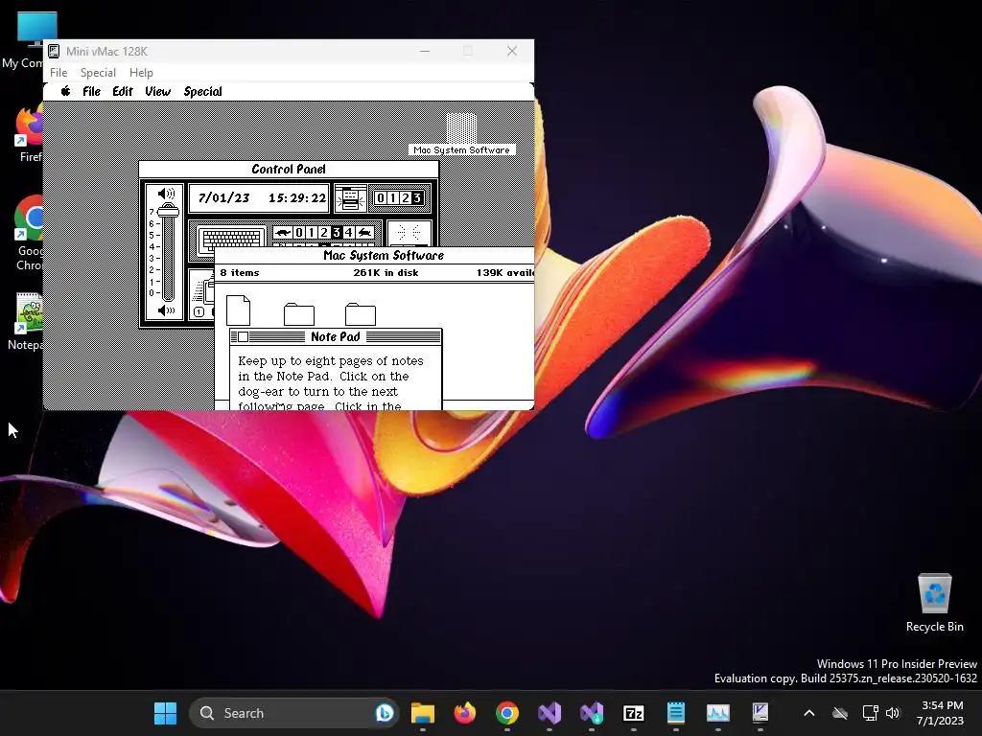The height and width of the screenshot is (736, 982).
Task: Open the Windows Start menu
Action: pos(165,713)
